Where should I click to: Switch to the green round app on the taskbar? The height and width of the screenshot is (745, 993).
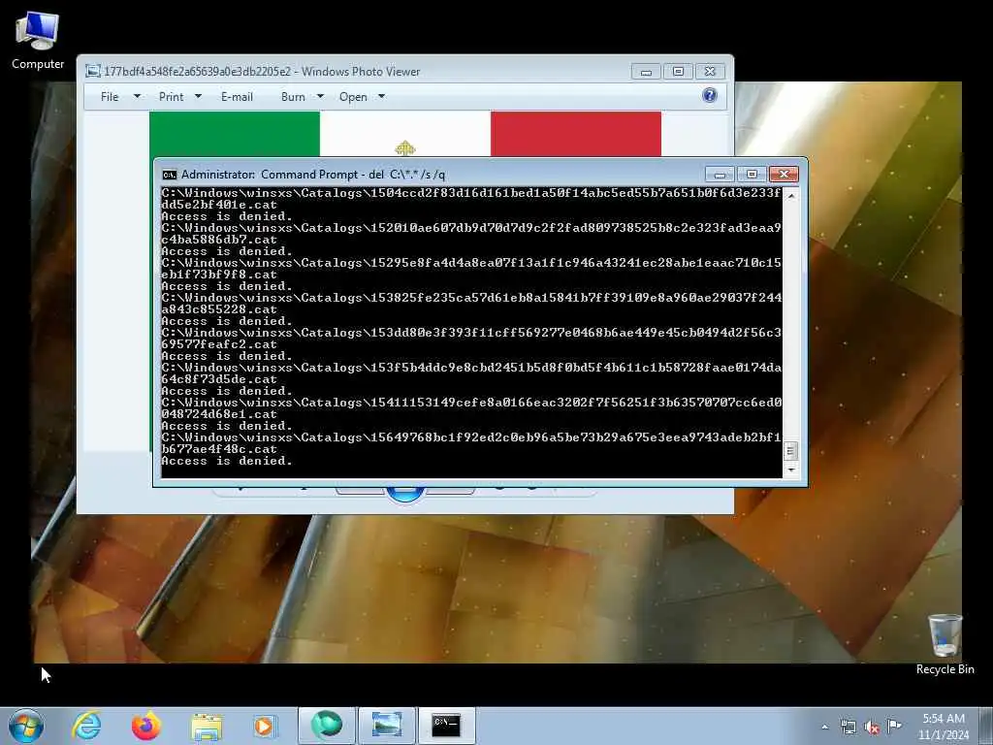(327, 726)
